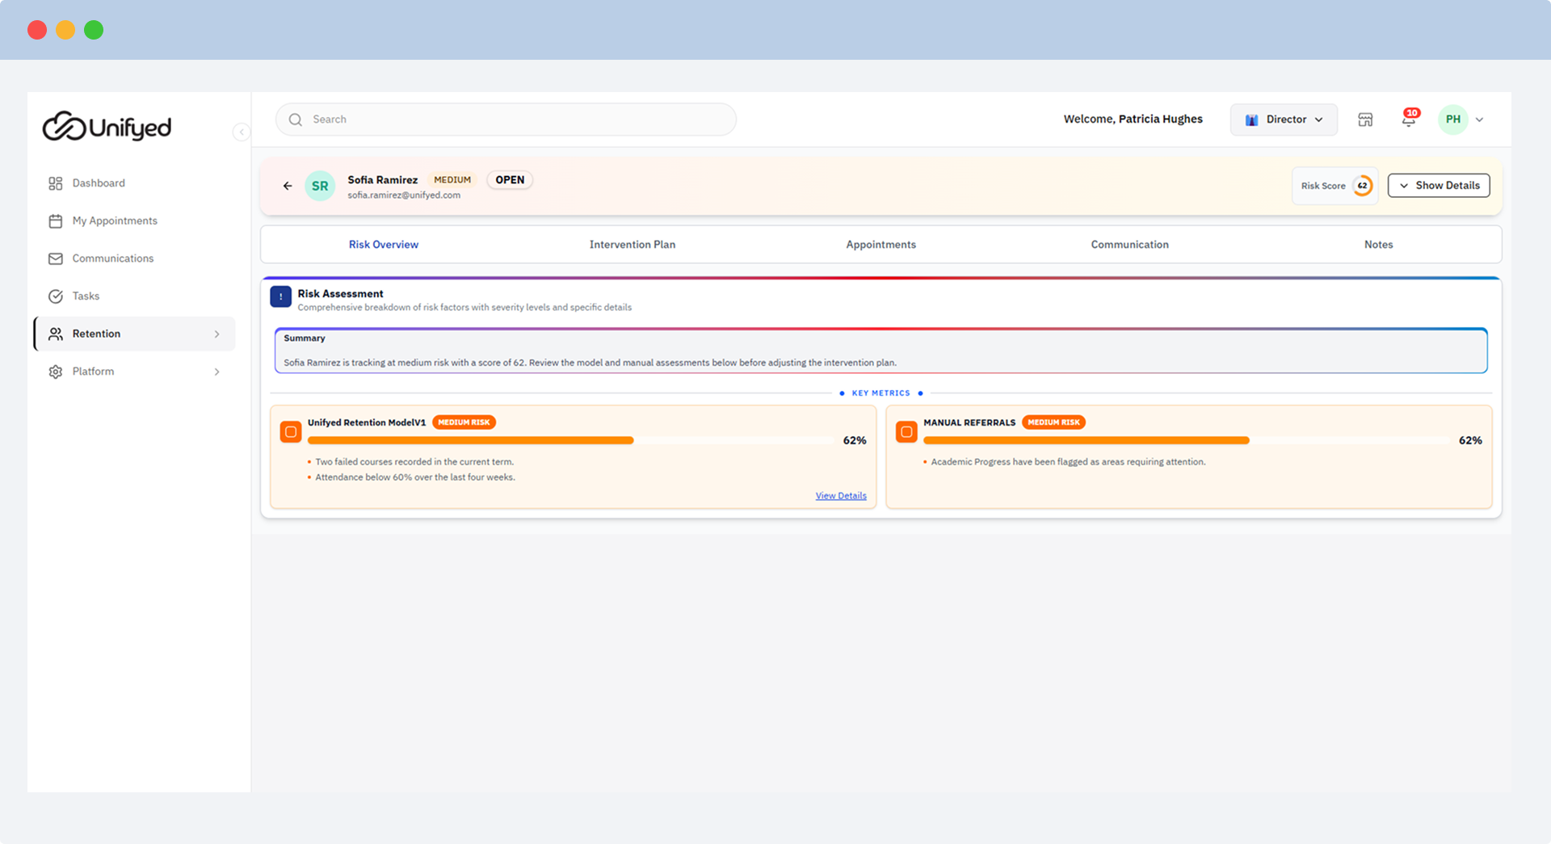Expand the Platform menu chevron

click(216, 372)
